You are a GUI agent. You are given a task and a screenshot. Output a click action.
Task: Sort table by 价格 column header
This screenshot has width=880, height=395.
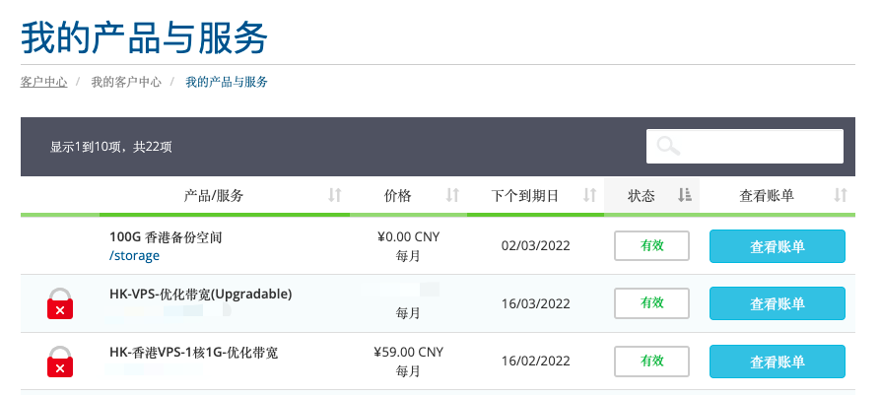point(397,196)
